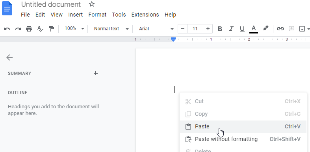Open the Arial font dropdown
Screen dimensions: 310x152
(156, 29)
